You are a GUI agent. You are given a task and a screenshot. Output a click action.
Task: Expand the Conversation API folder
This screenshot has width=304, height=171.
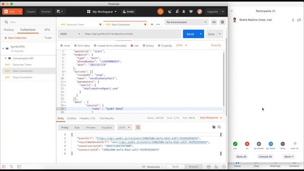point(5,58)
